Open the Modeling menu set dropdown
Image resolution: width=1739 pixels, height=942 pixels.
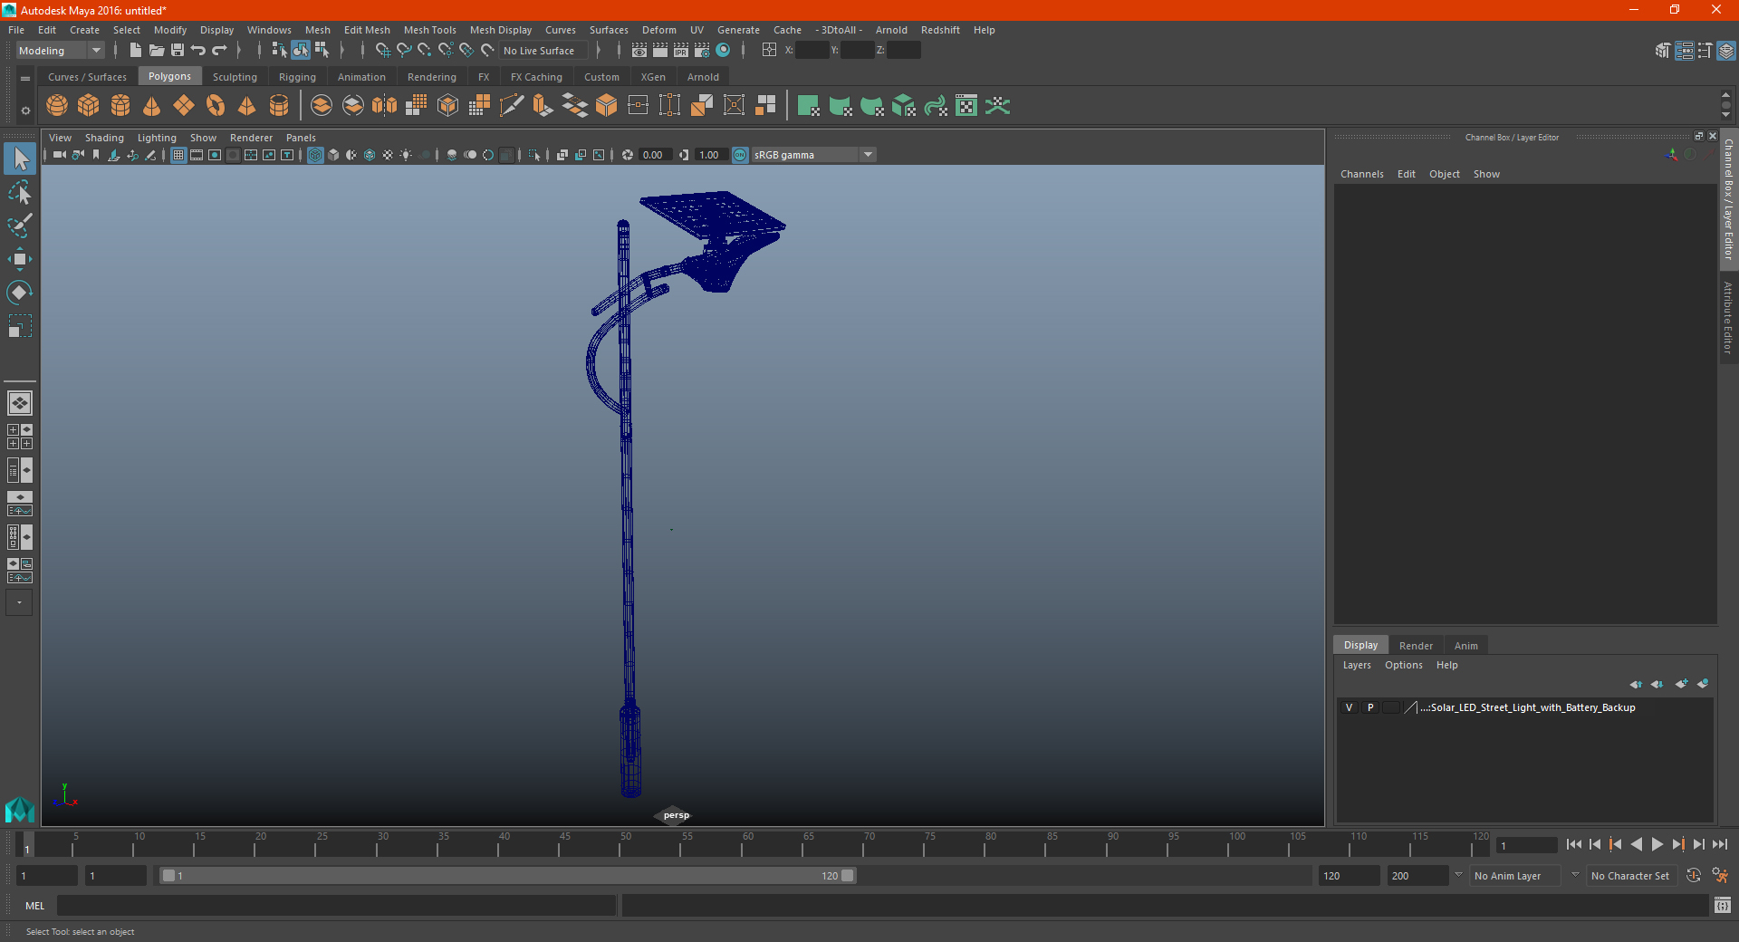(x=61, y=51)
